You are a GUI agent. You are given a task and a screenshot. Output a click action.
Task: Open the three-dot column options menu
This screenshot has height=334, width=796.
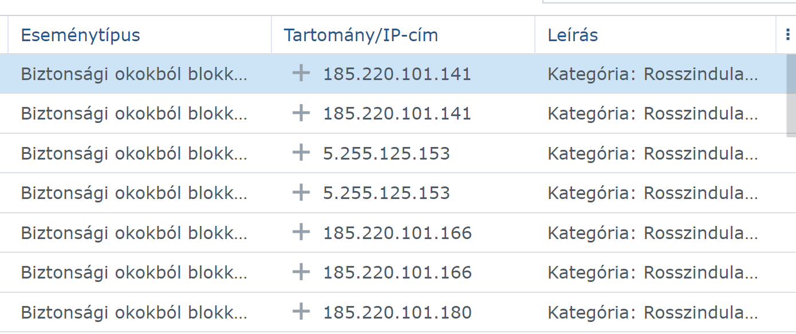coord(788,35)
